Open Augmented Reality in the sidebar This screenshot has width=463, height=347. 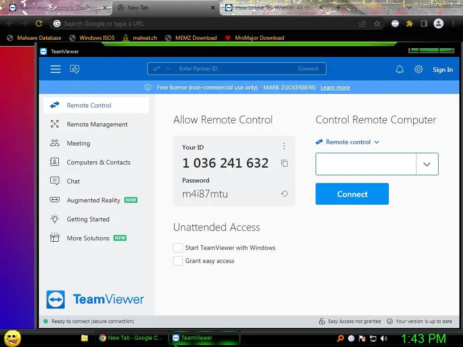click(x=96, y=200)
